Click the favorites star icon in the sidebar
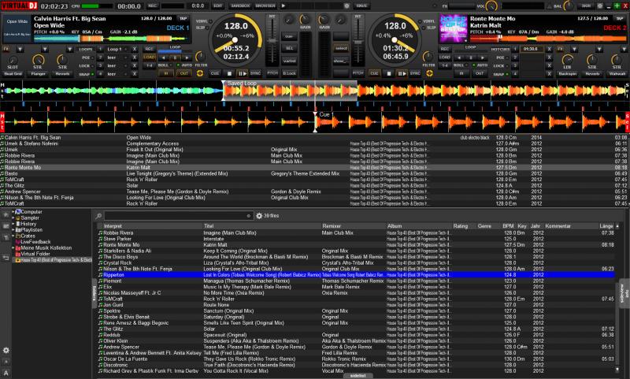630x379 pixels. tap(6, 213)
